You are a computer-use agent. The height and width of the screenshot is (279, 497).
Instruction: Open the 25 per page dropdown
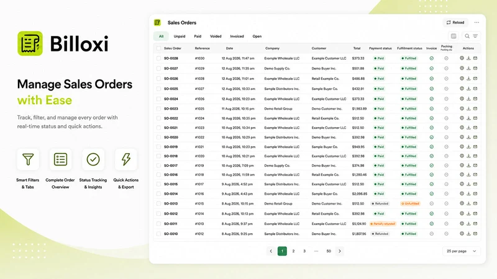point(461,251)
